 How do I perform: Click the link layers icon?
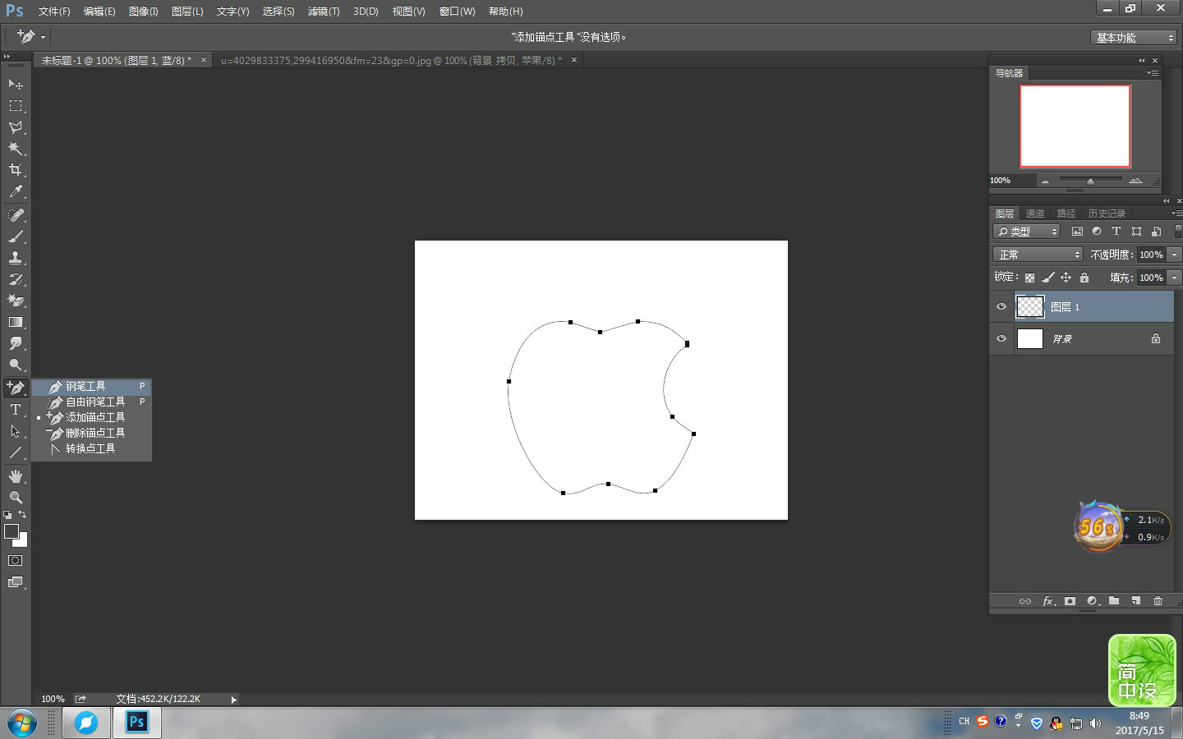tap(1025, 601)
